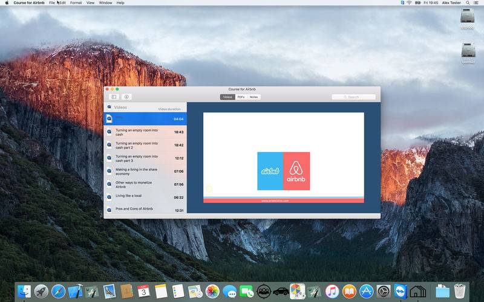This screenshot has width=484, height=302.
Task: Click the Search field in the toolbar
Action: 353,97
